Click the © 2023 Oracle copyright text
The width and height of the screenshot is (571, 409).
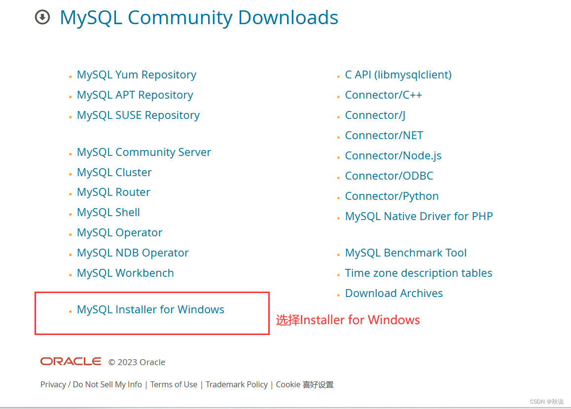(137, 362)
